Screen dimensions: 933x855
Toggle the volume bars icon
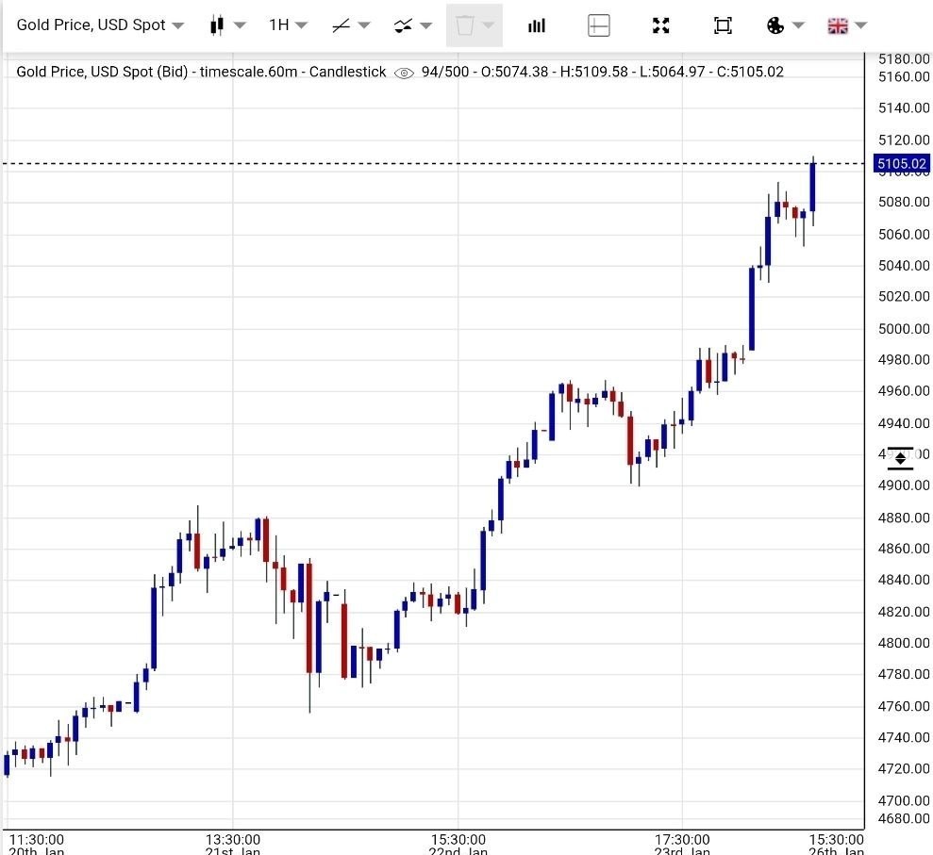coord(537,25)
